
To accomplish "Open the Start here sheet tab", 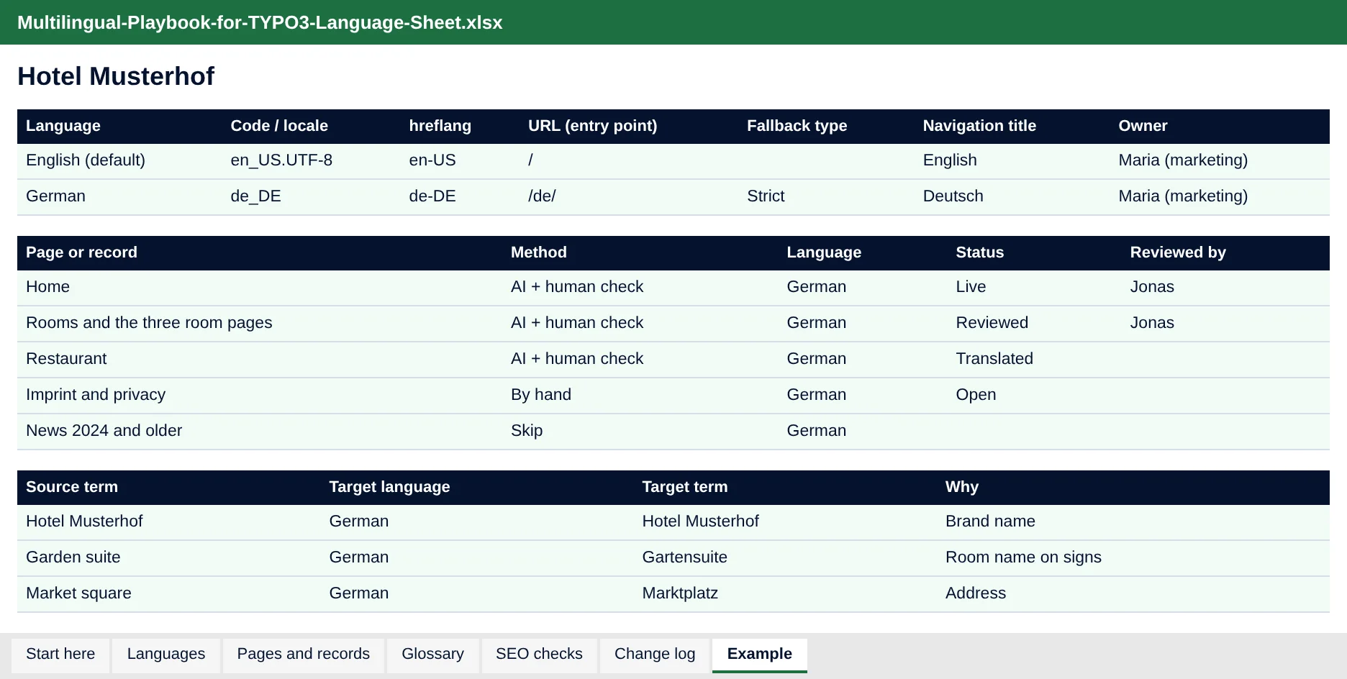I will pyautogui.click(x=60, y=654).
